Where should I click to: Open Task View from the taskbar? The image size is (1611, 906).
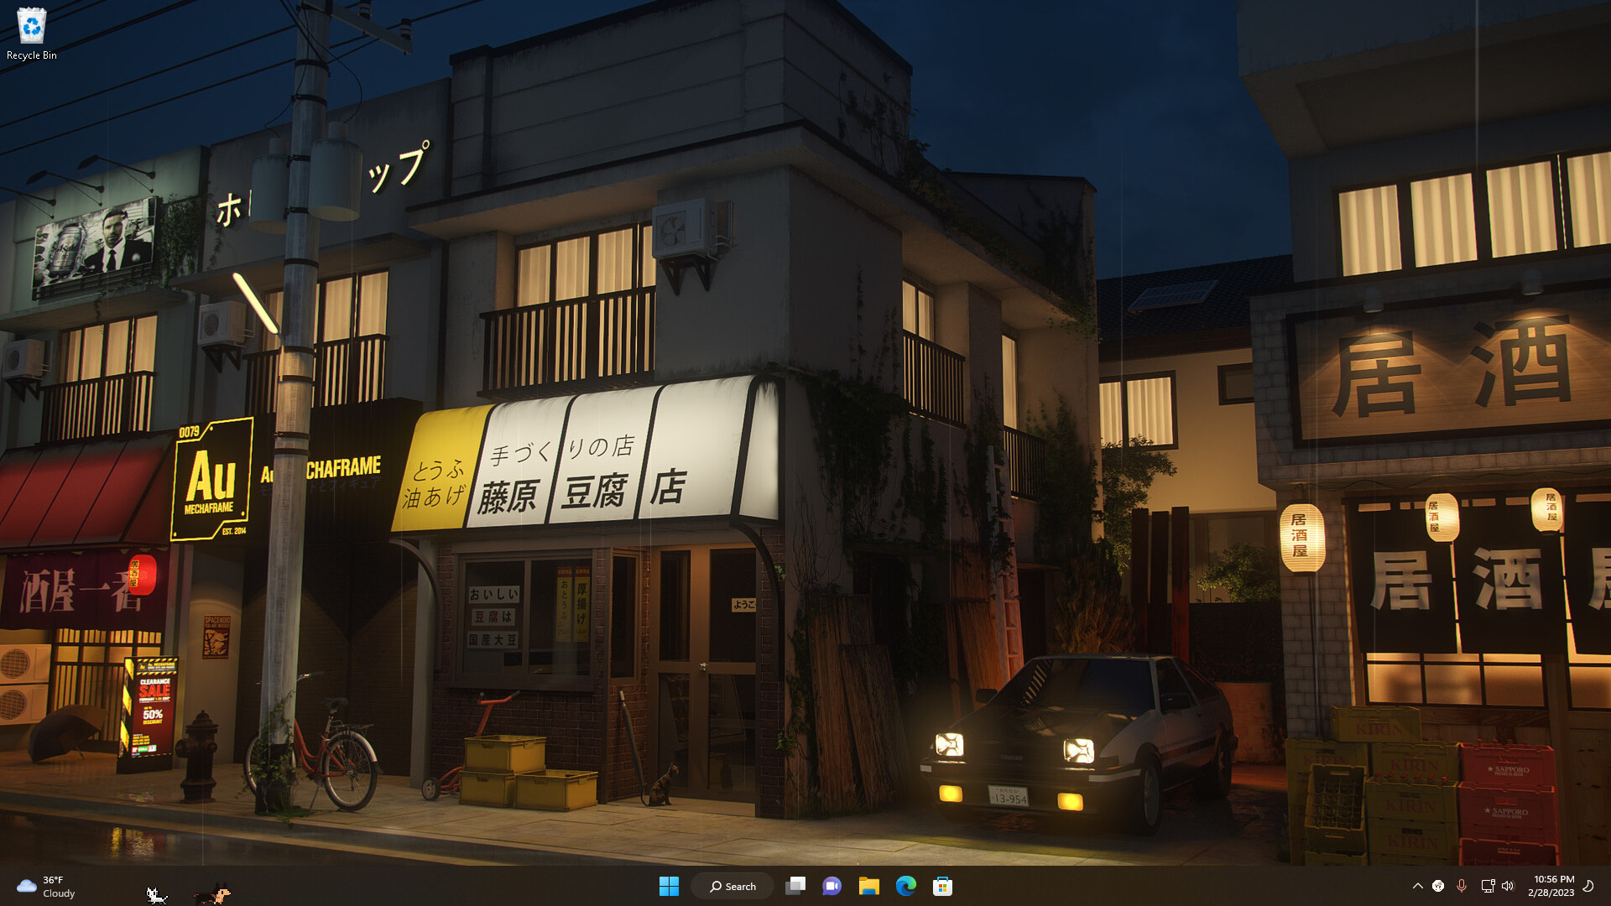click(795, 886)
